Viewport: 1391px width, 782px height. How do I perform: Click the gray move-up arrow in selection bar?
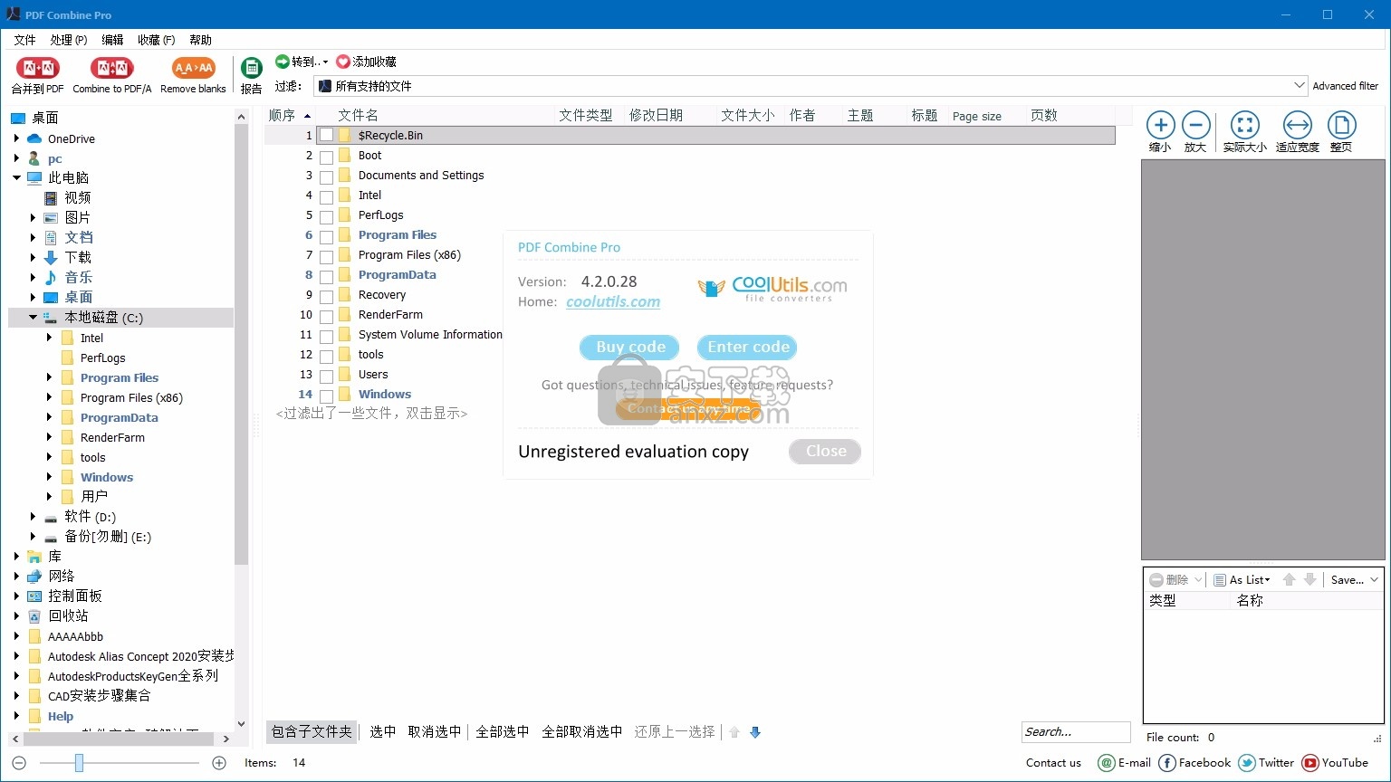pos(734,732)
